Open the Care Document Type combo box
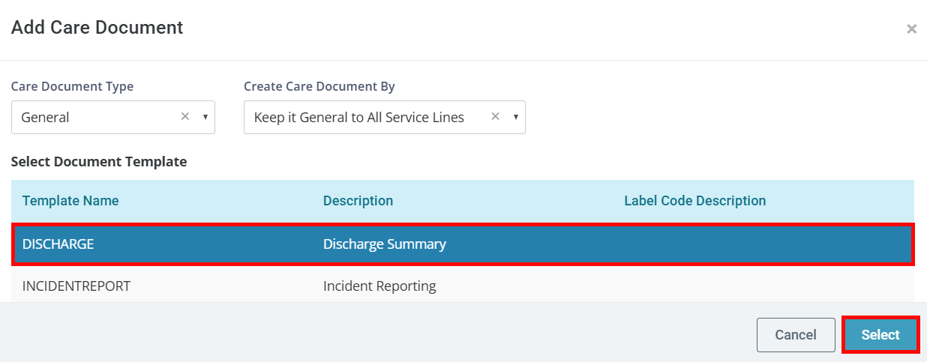The width and height of the screenshot is (927, 362). click(x=113, y=117)
